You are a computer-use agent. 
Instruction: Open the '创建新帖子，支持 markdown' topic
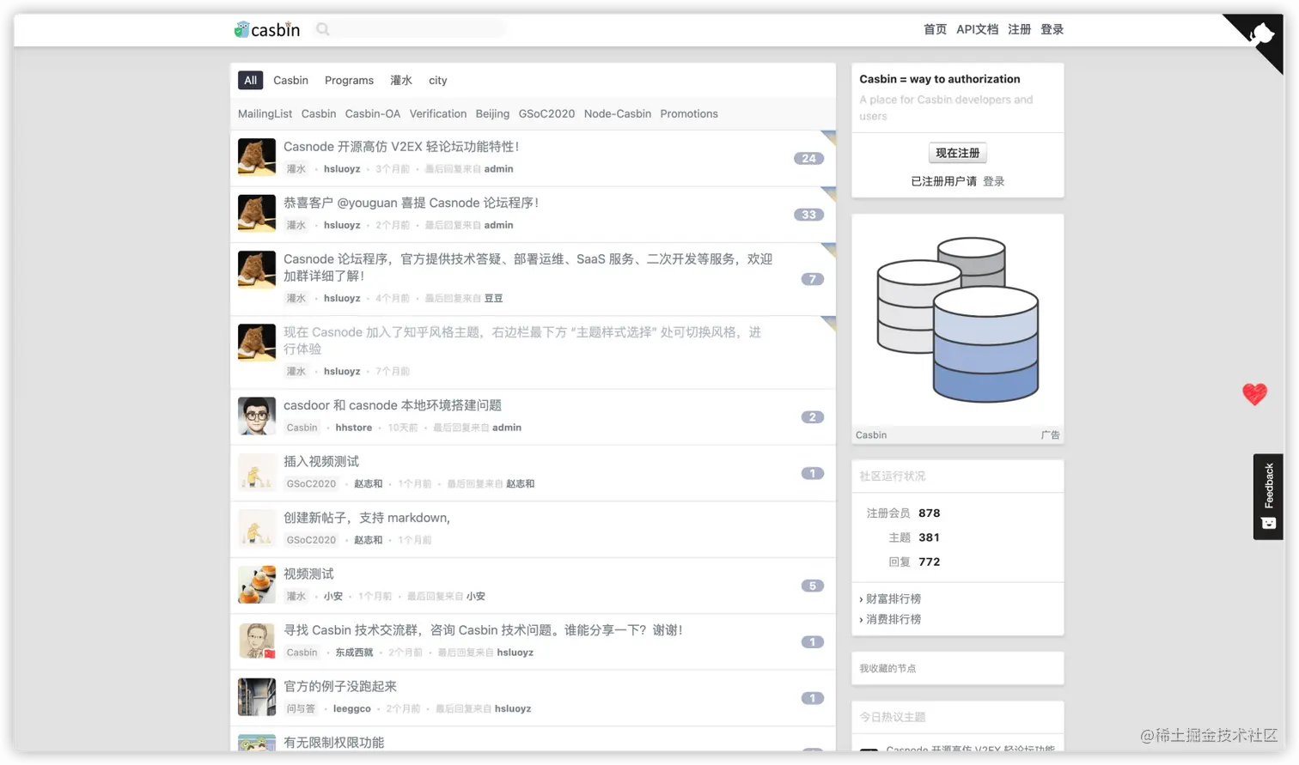click(367, 518)
